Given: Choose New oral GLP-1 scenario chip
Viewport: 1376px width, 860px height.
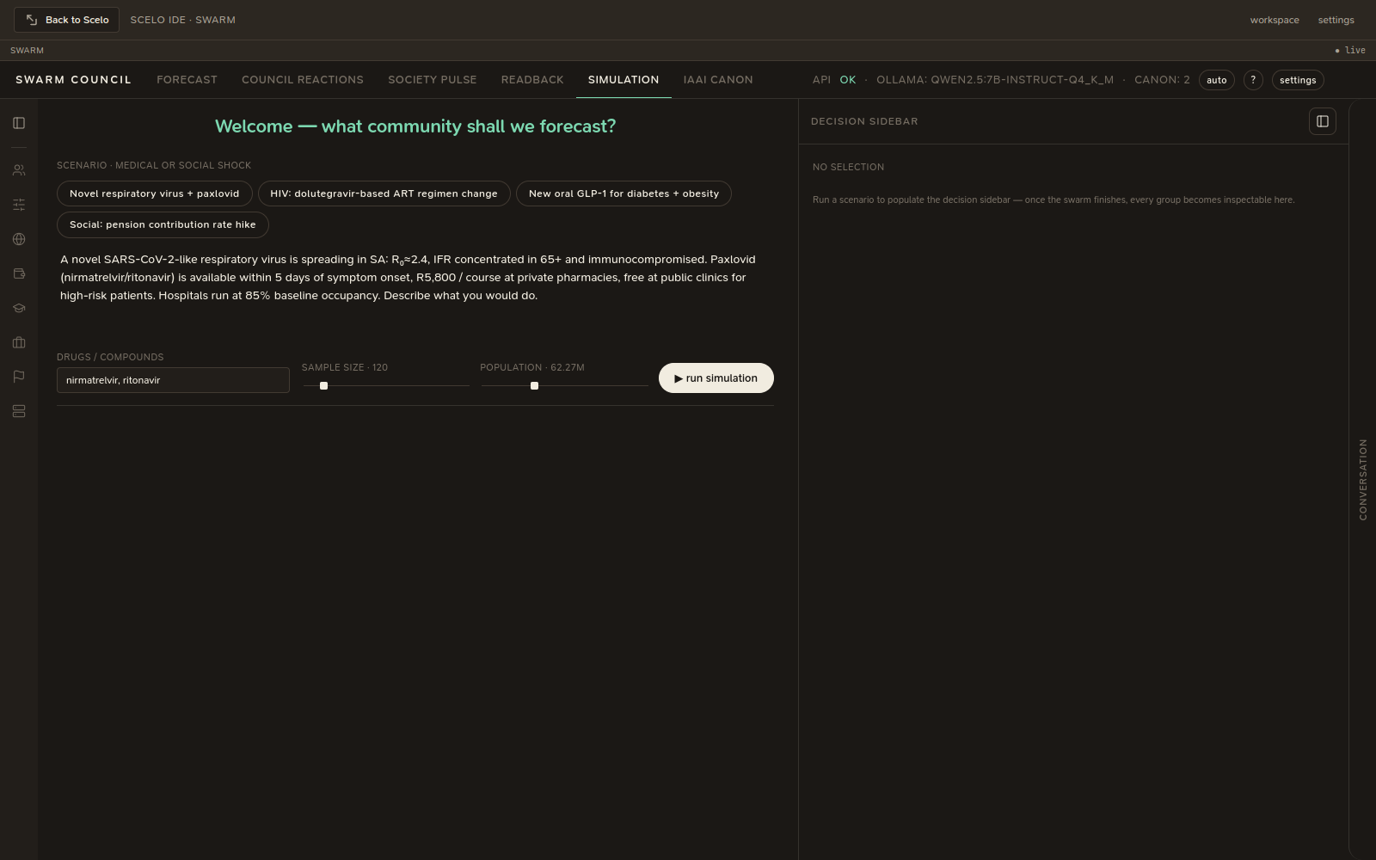Looking at the screenshot, I should [x=623, y=193].
